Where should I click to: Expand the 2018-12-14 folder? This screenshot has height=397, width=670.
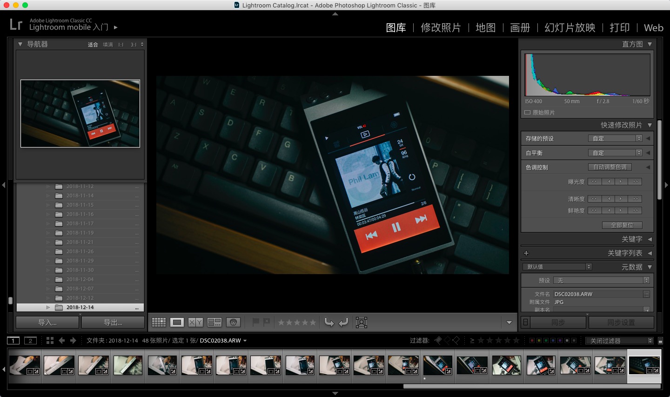47,307
